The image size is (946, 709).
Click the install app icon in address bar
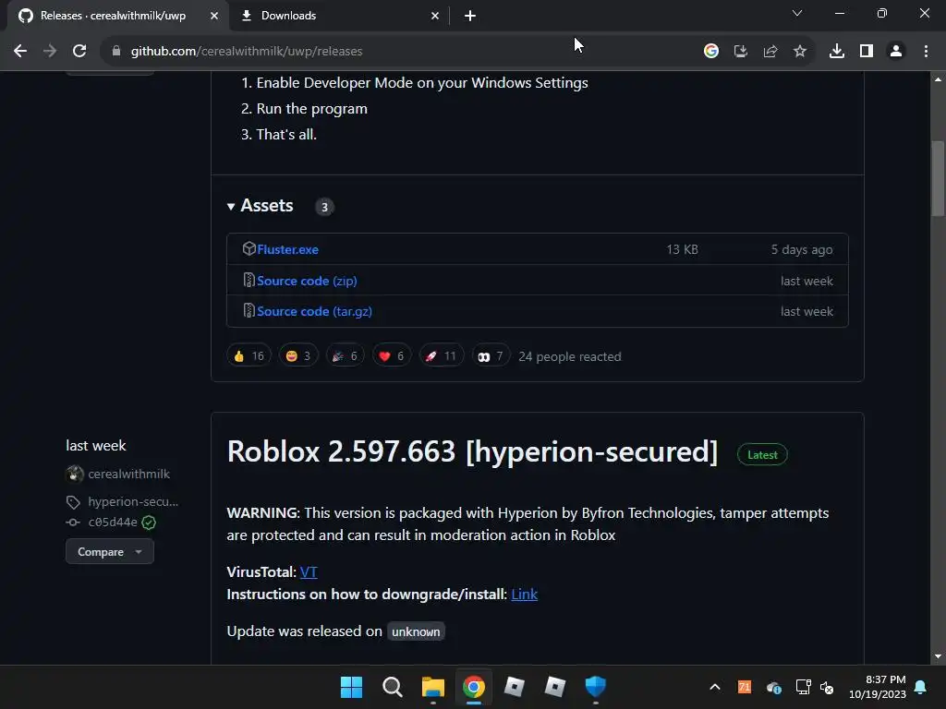coord(741,52)
